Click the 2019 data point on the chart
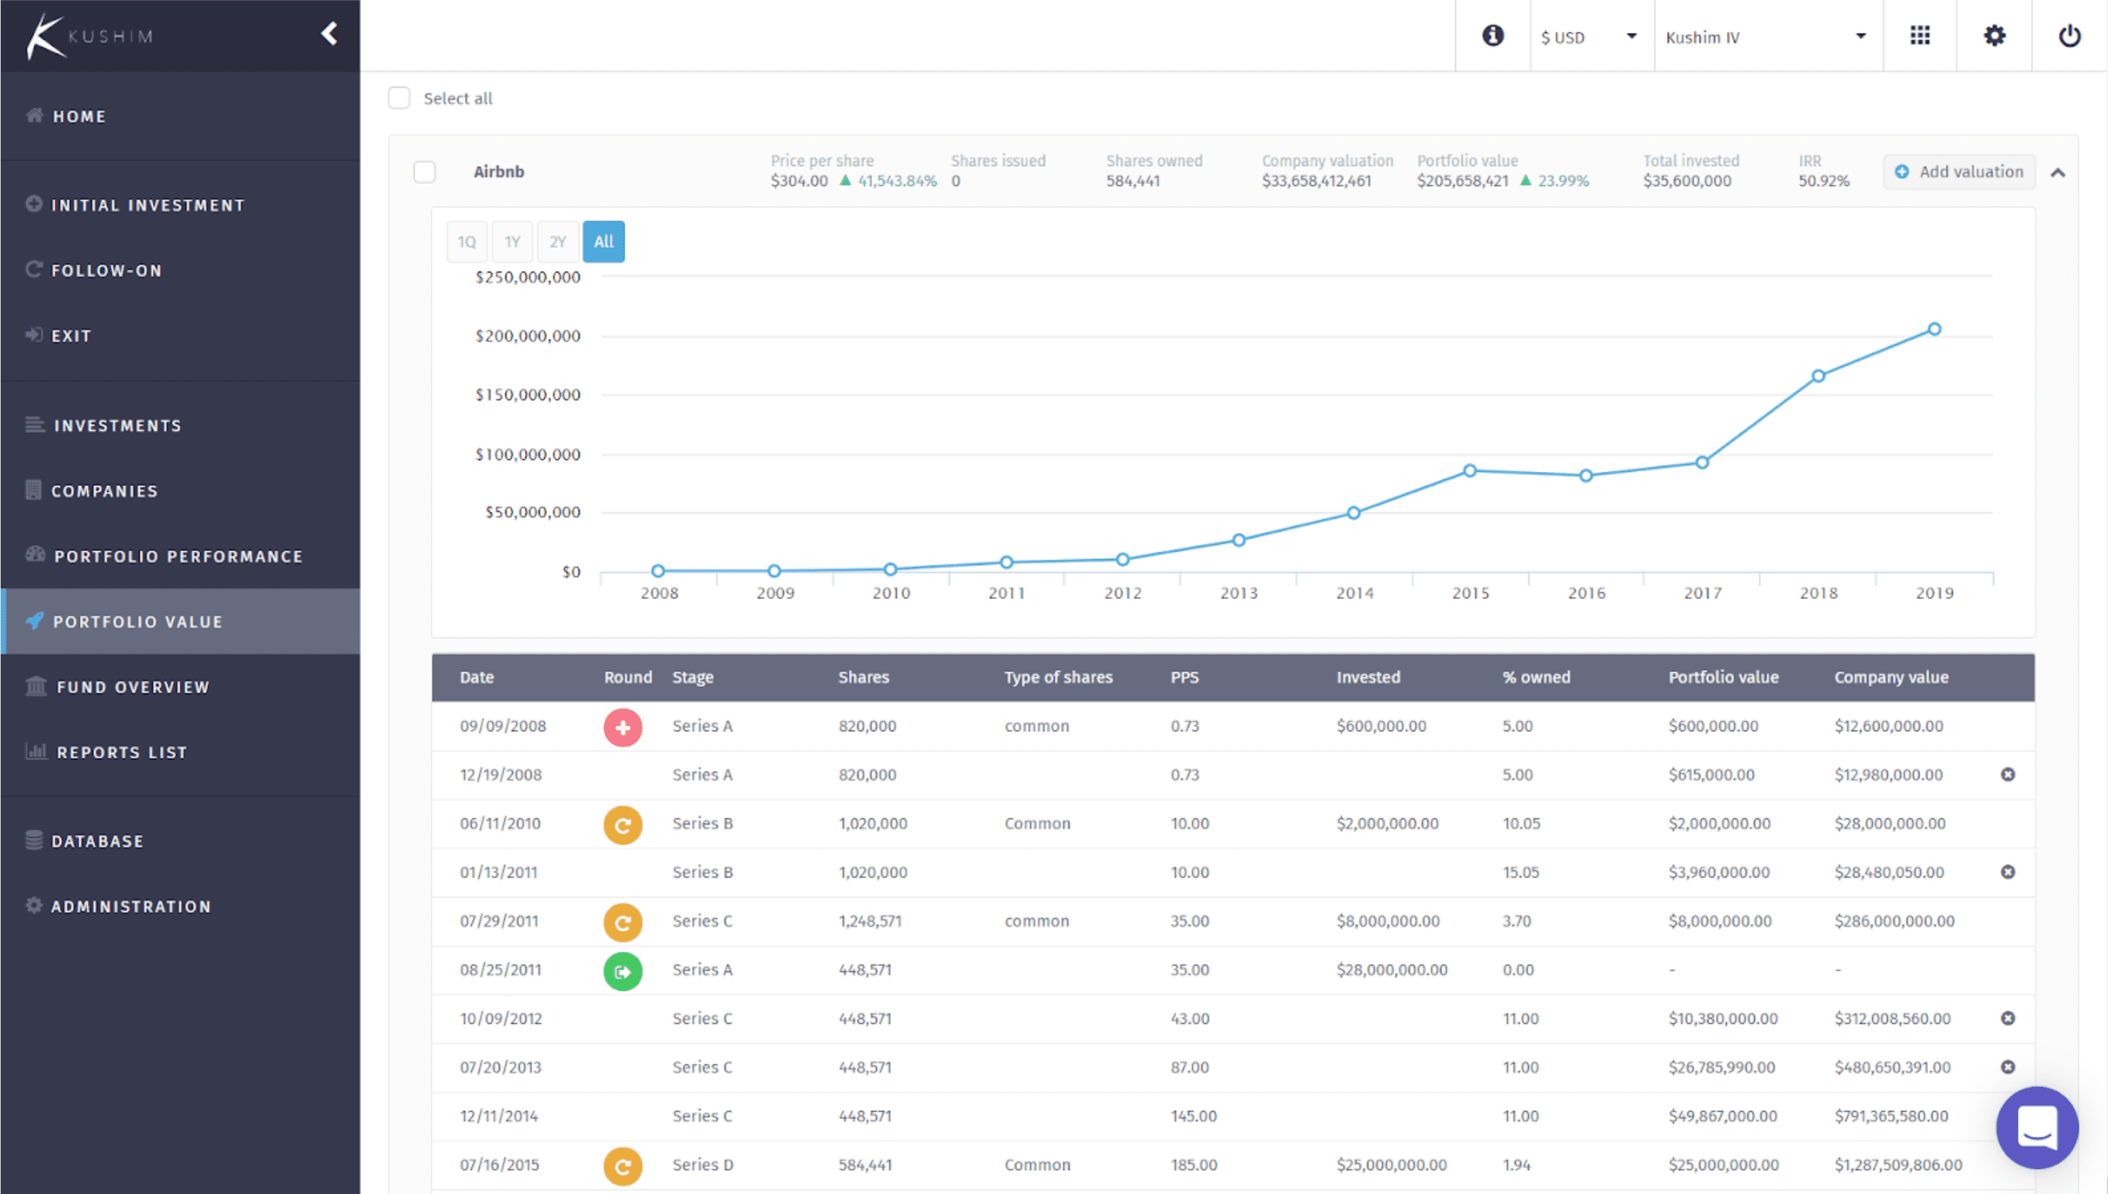Image resolution: width=2108 pixels, height=1194 pixels. (x=1934, y=329)
